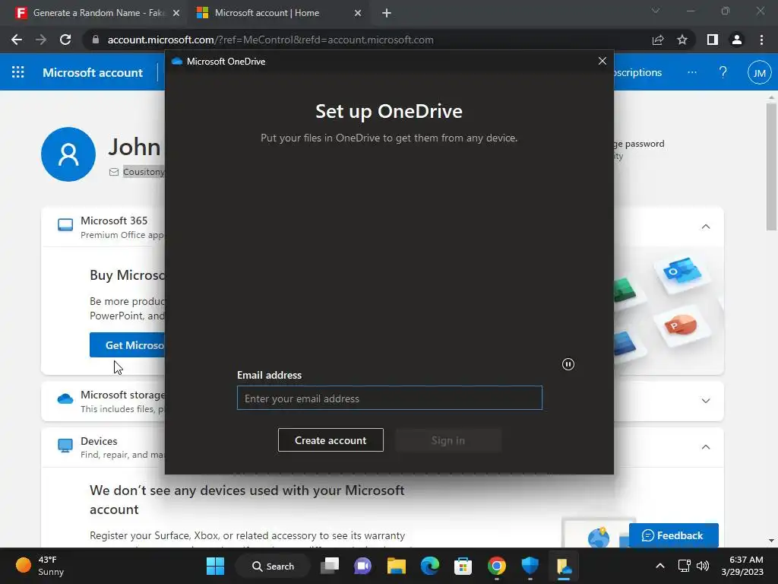Click Microsoft account header title
The width and height of the screenshot is (778, 584).
click(x=93, y=72)
